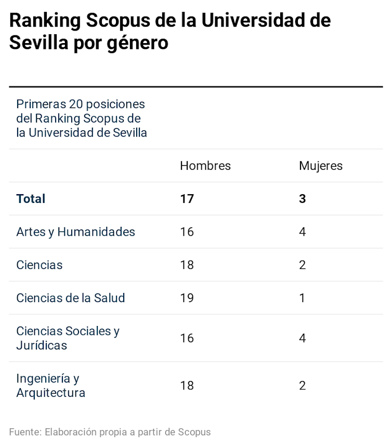
Task: Select the Ingeniería y Arquitectura row label
Action: click(50, 385)
